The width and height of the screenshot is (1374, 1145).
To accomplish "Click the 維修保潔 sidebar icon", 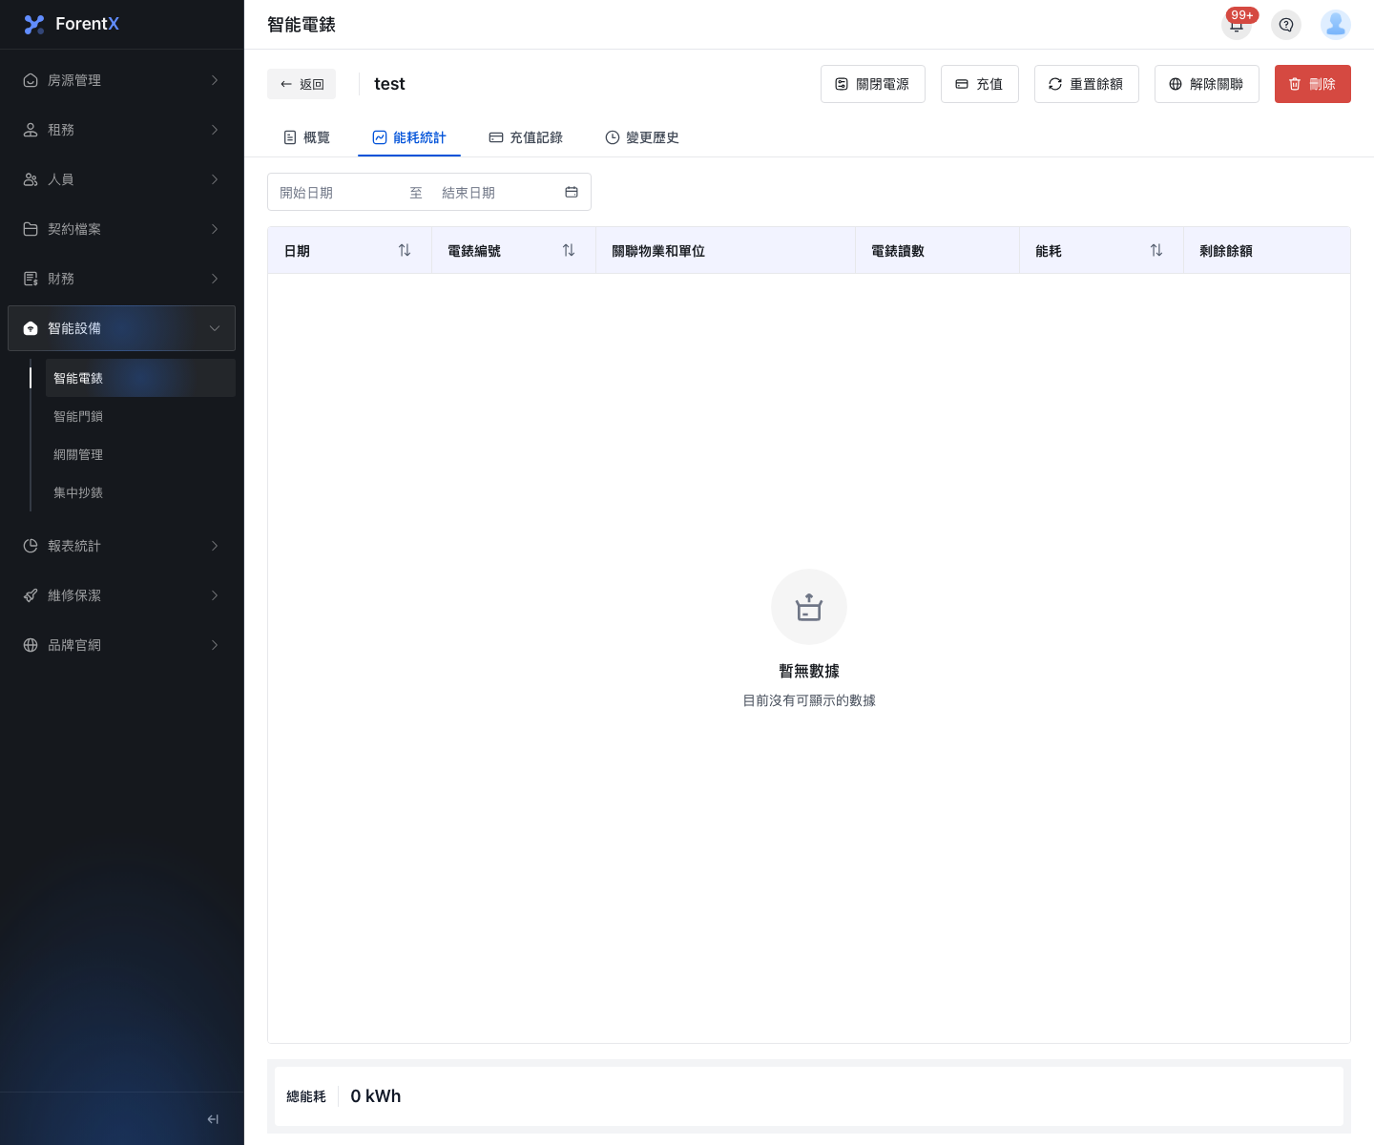I will (x=31, y=595).
